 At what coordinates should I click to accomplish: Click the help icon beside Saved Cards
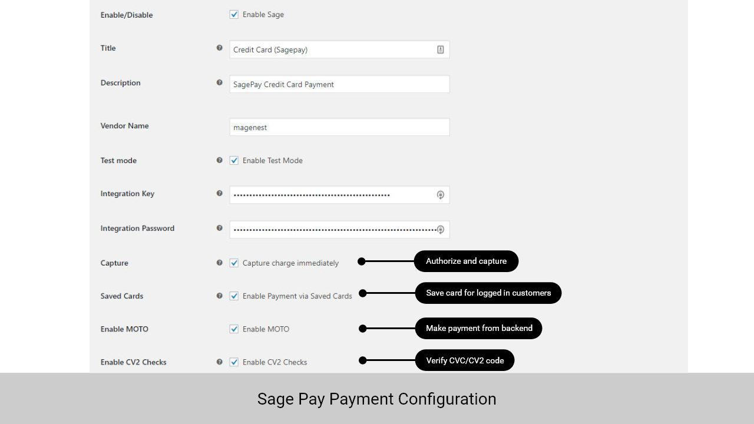[x=220, y=296]
